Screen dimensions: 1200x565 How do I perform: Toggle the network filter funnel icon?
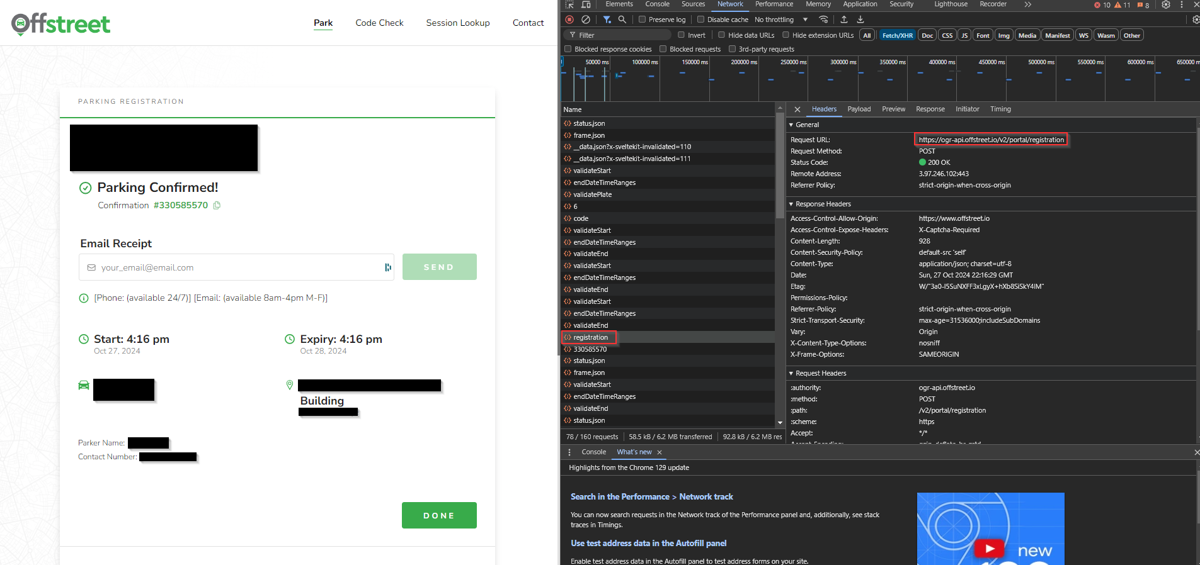(607, 20)
